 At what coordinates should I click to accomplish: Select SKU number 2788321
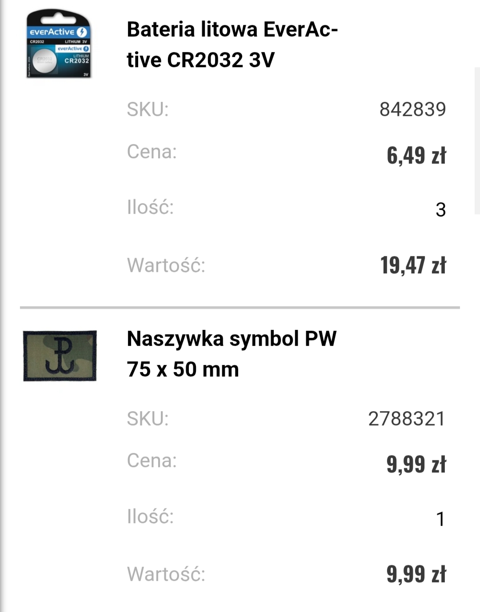(406, 419)
